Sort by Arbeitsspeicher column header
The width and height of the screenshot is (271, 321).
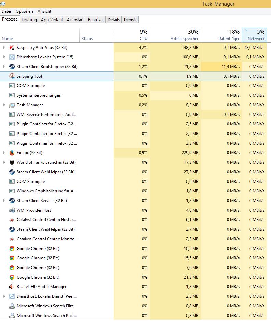pyautogui.click(x=175, y=36)
